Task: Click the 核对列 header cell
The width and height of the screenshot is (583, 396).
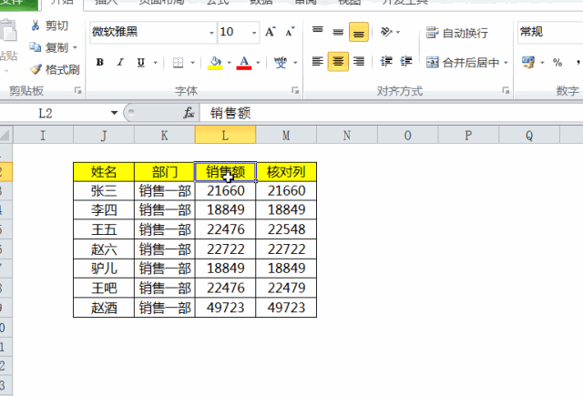Action: [286, 172]
